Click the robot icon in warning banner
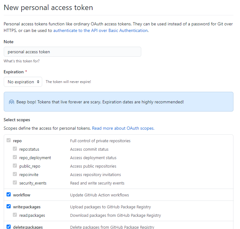Screen dimensions: 240x229 [12, 102]
